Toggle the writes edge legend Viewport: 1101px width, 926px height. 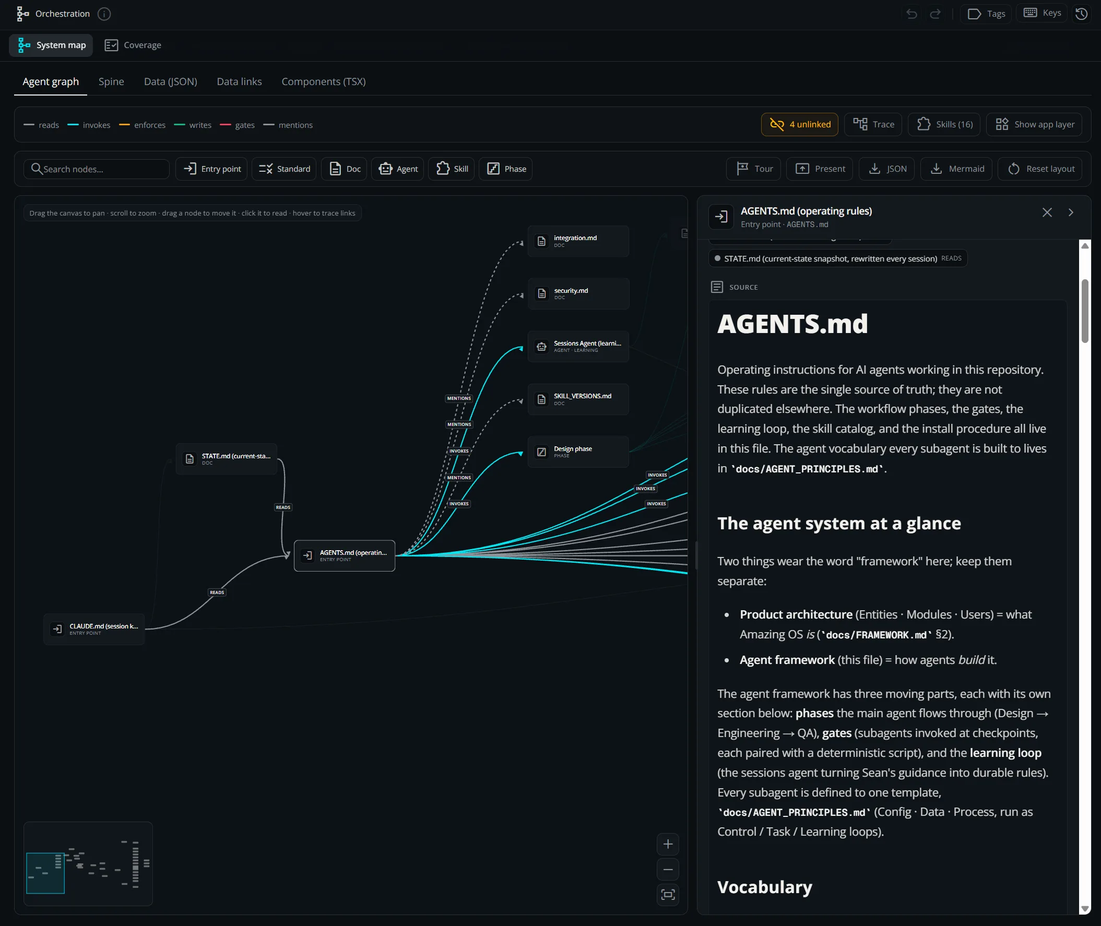point(193,125)
